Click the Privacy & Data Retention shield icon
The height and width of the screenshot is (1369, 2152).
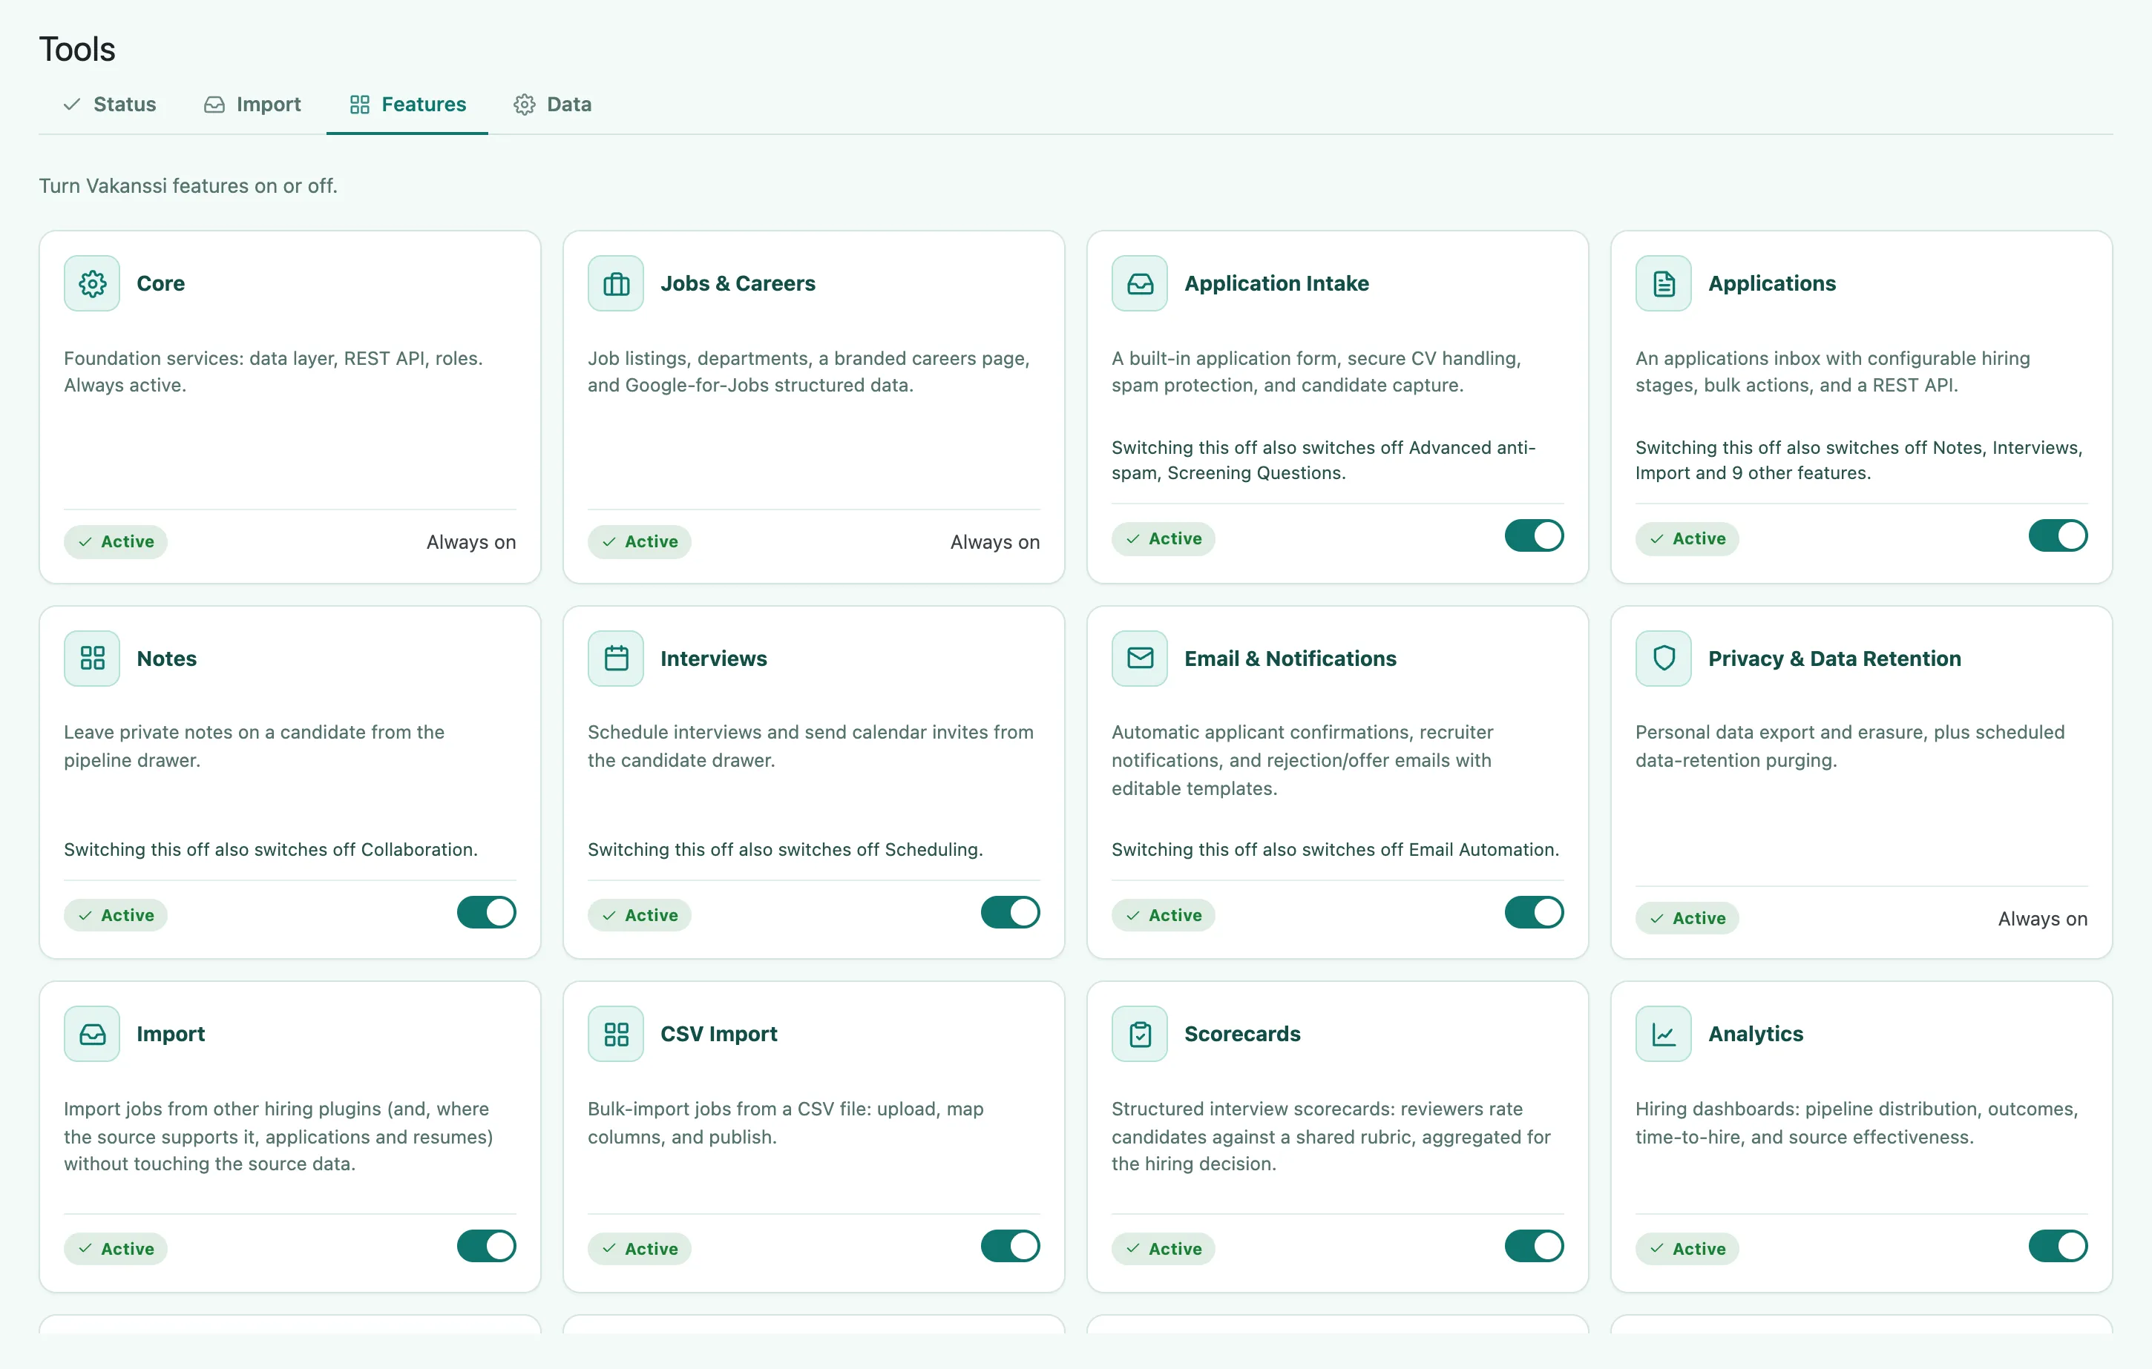(x=1663, y=658)
